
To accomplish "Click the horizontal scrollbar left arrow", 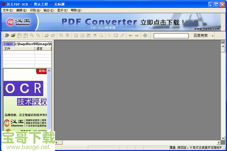I will (x=56, y=142).
